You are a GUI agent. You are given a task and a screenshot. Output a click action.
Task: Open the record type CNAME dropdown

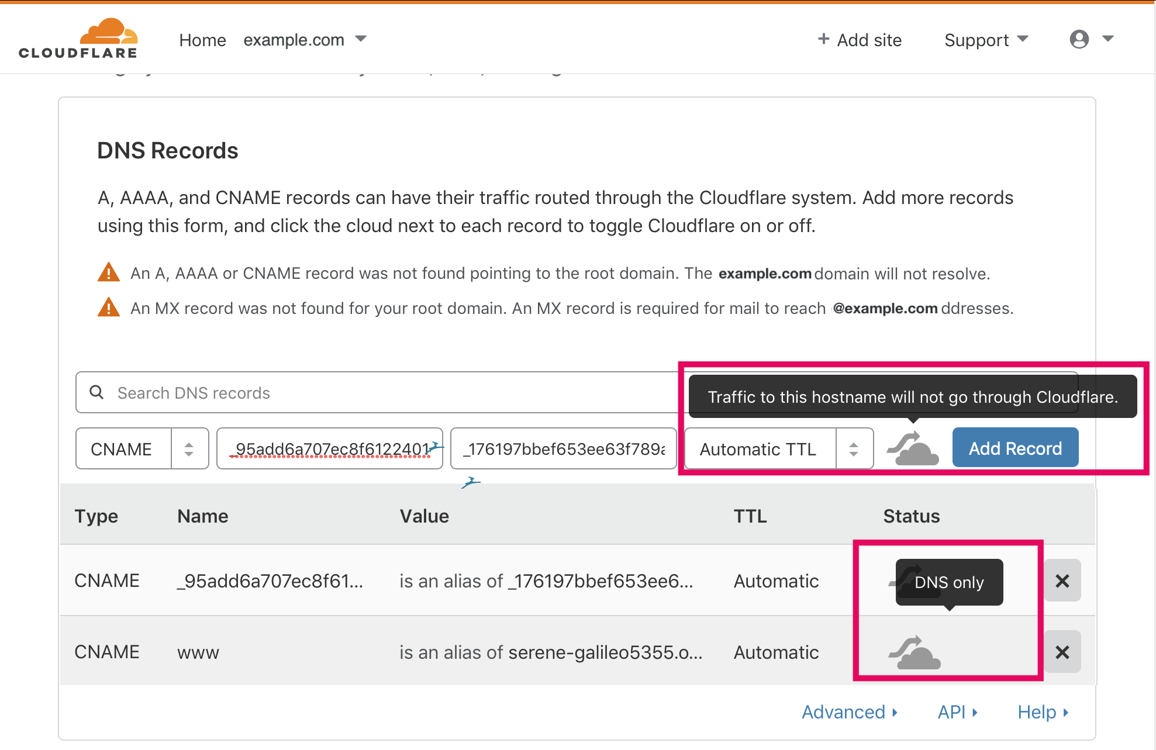tap(142, 448)
